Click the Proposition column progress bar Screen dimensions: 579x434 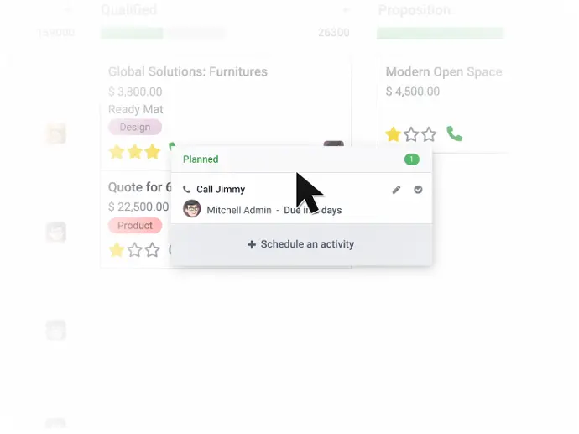point(441,33)
